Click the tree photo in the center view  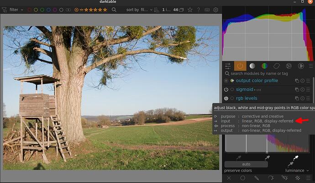pyautogui.click(x=111, y=98)
